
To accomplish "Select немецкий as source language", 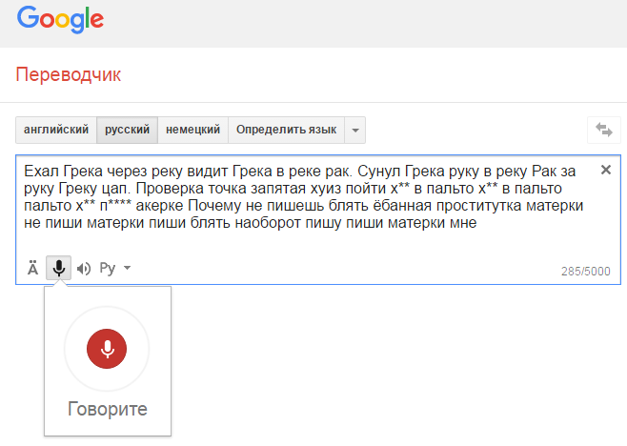I will [x=192, y=130].
